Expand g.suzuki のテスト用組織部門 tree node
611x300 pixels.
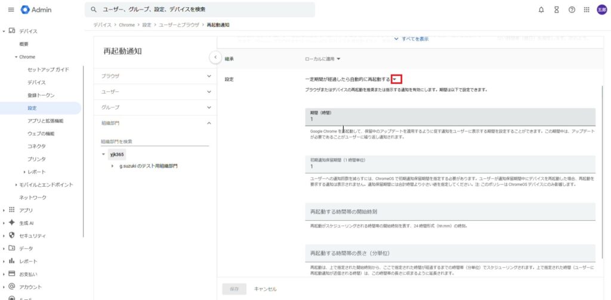point(112,166)
